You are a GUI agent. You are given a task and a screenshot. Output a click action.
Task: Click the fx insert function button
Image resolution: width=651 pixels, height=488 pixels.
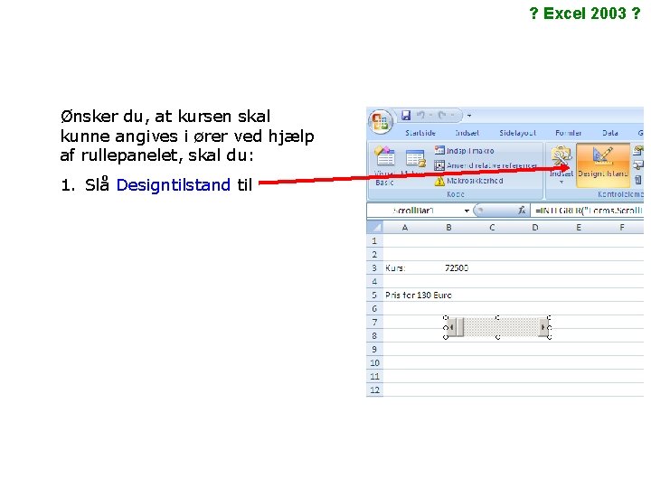click(522, 211)
